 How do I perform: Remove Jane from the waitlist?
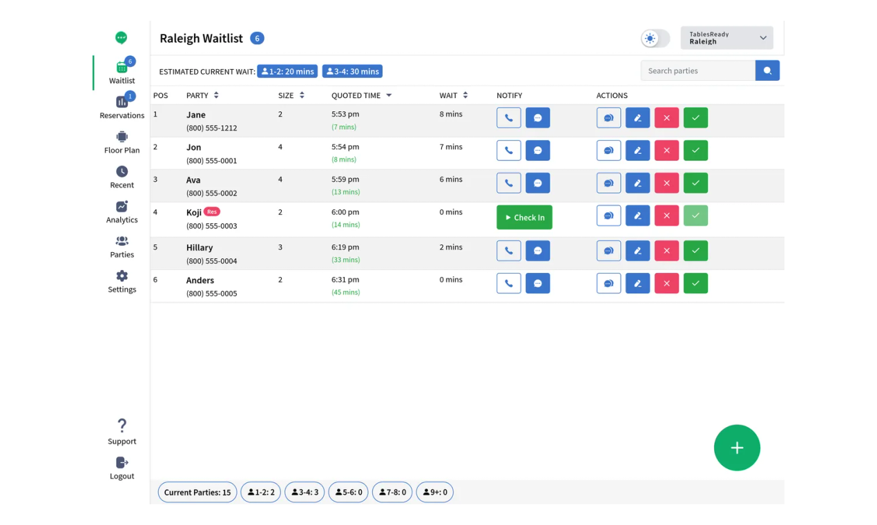(x=667, y=118)
